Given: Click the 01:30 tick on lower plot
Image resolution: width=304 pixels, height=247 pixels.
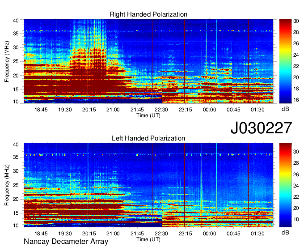Looking at the screenshot, I should pos(258,234).
